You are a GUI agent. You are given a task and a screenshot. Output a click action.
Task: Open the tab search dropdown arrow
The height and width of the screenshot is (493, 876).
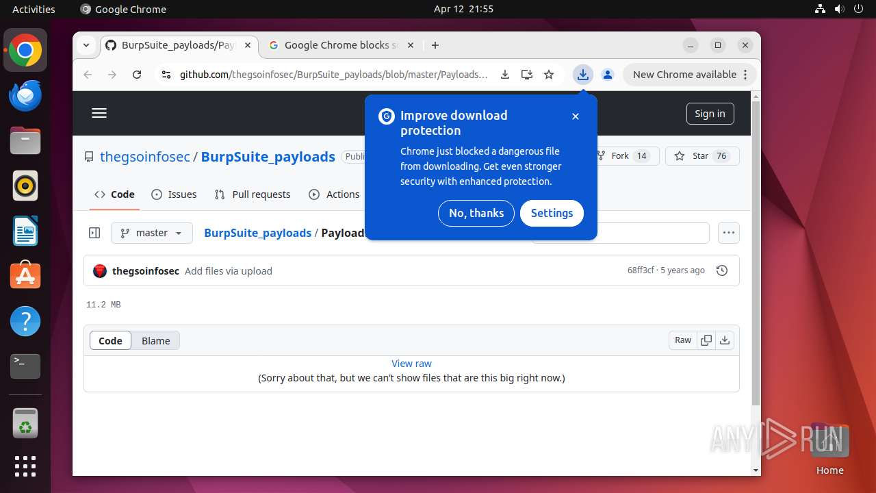tap(86, 45)
